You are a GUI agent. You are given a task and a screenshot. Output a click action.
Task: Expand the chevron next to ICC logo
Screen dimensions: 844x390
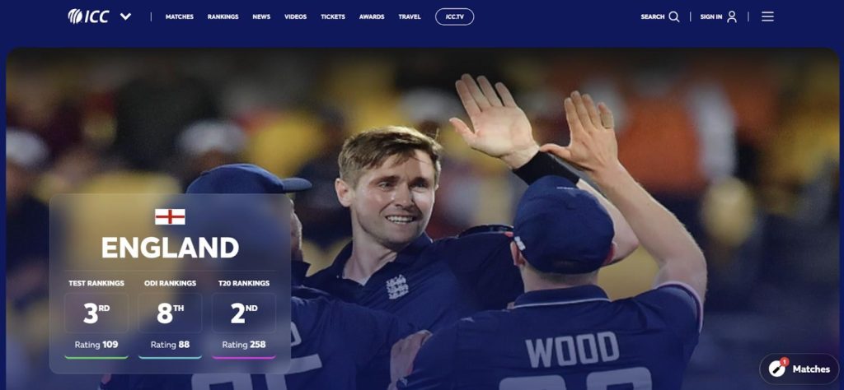125,16
